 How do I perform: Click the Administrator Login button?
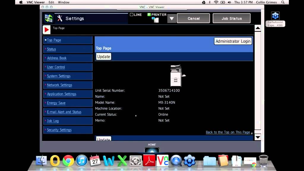233,41
